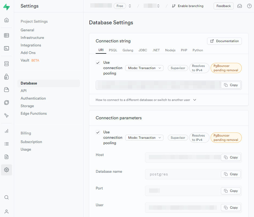Open Storage settings in menu

pyautogui.click(x=27, y=106)
